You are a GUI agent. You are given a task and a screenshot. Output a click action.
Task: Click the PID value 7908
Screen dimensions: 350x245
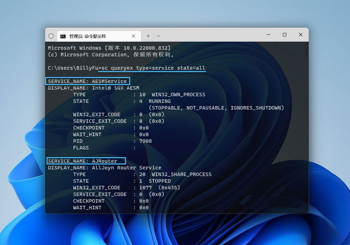coord(145,141)
